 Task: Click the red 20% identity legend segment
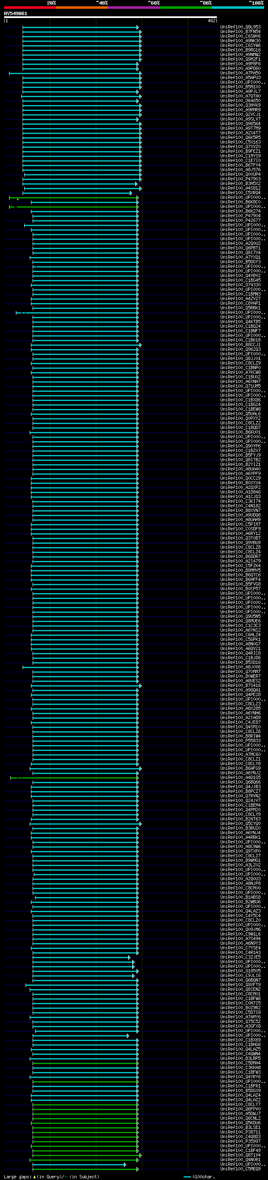point(30,8)
